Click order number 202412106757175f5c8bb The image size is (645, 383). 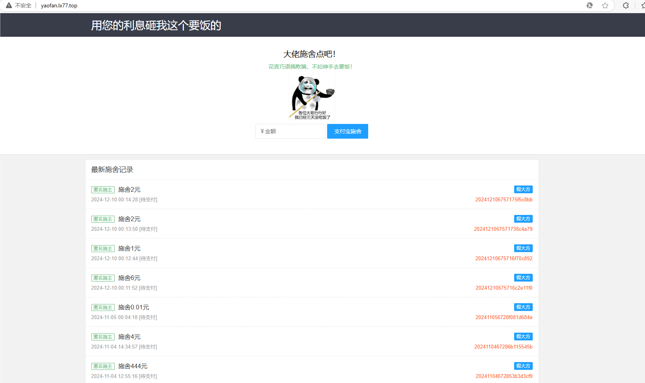click(504, 200)
